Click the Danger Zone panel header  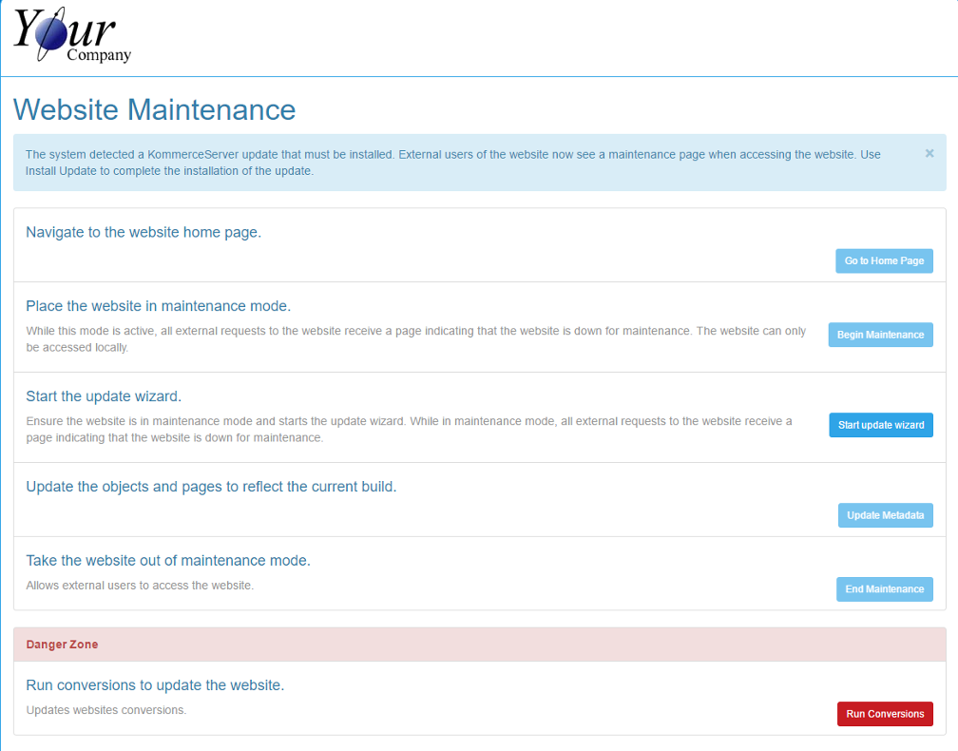[x=480, y=645]
